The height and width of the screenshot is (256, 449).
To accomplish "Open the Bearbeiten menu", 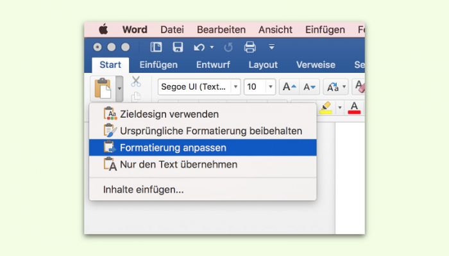I will (221, 29).
